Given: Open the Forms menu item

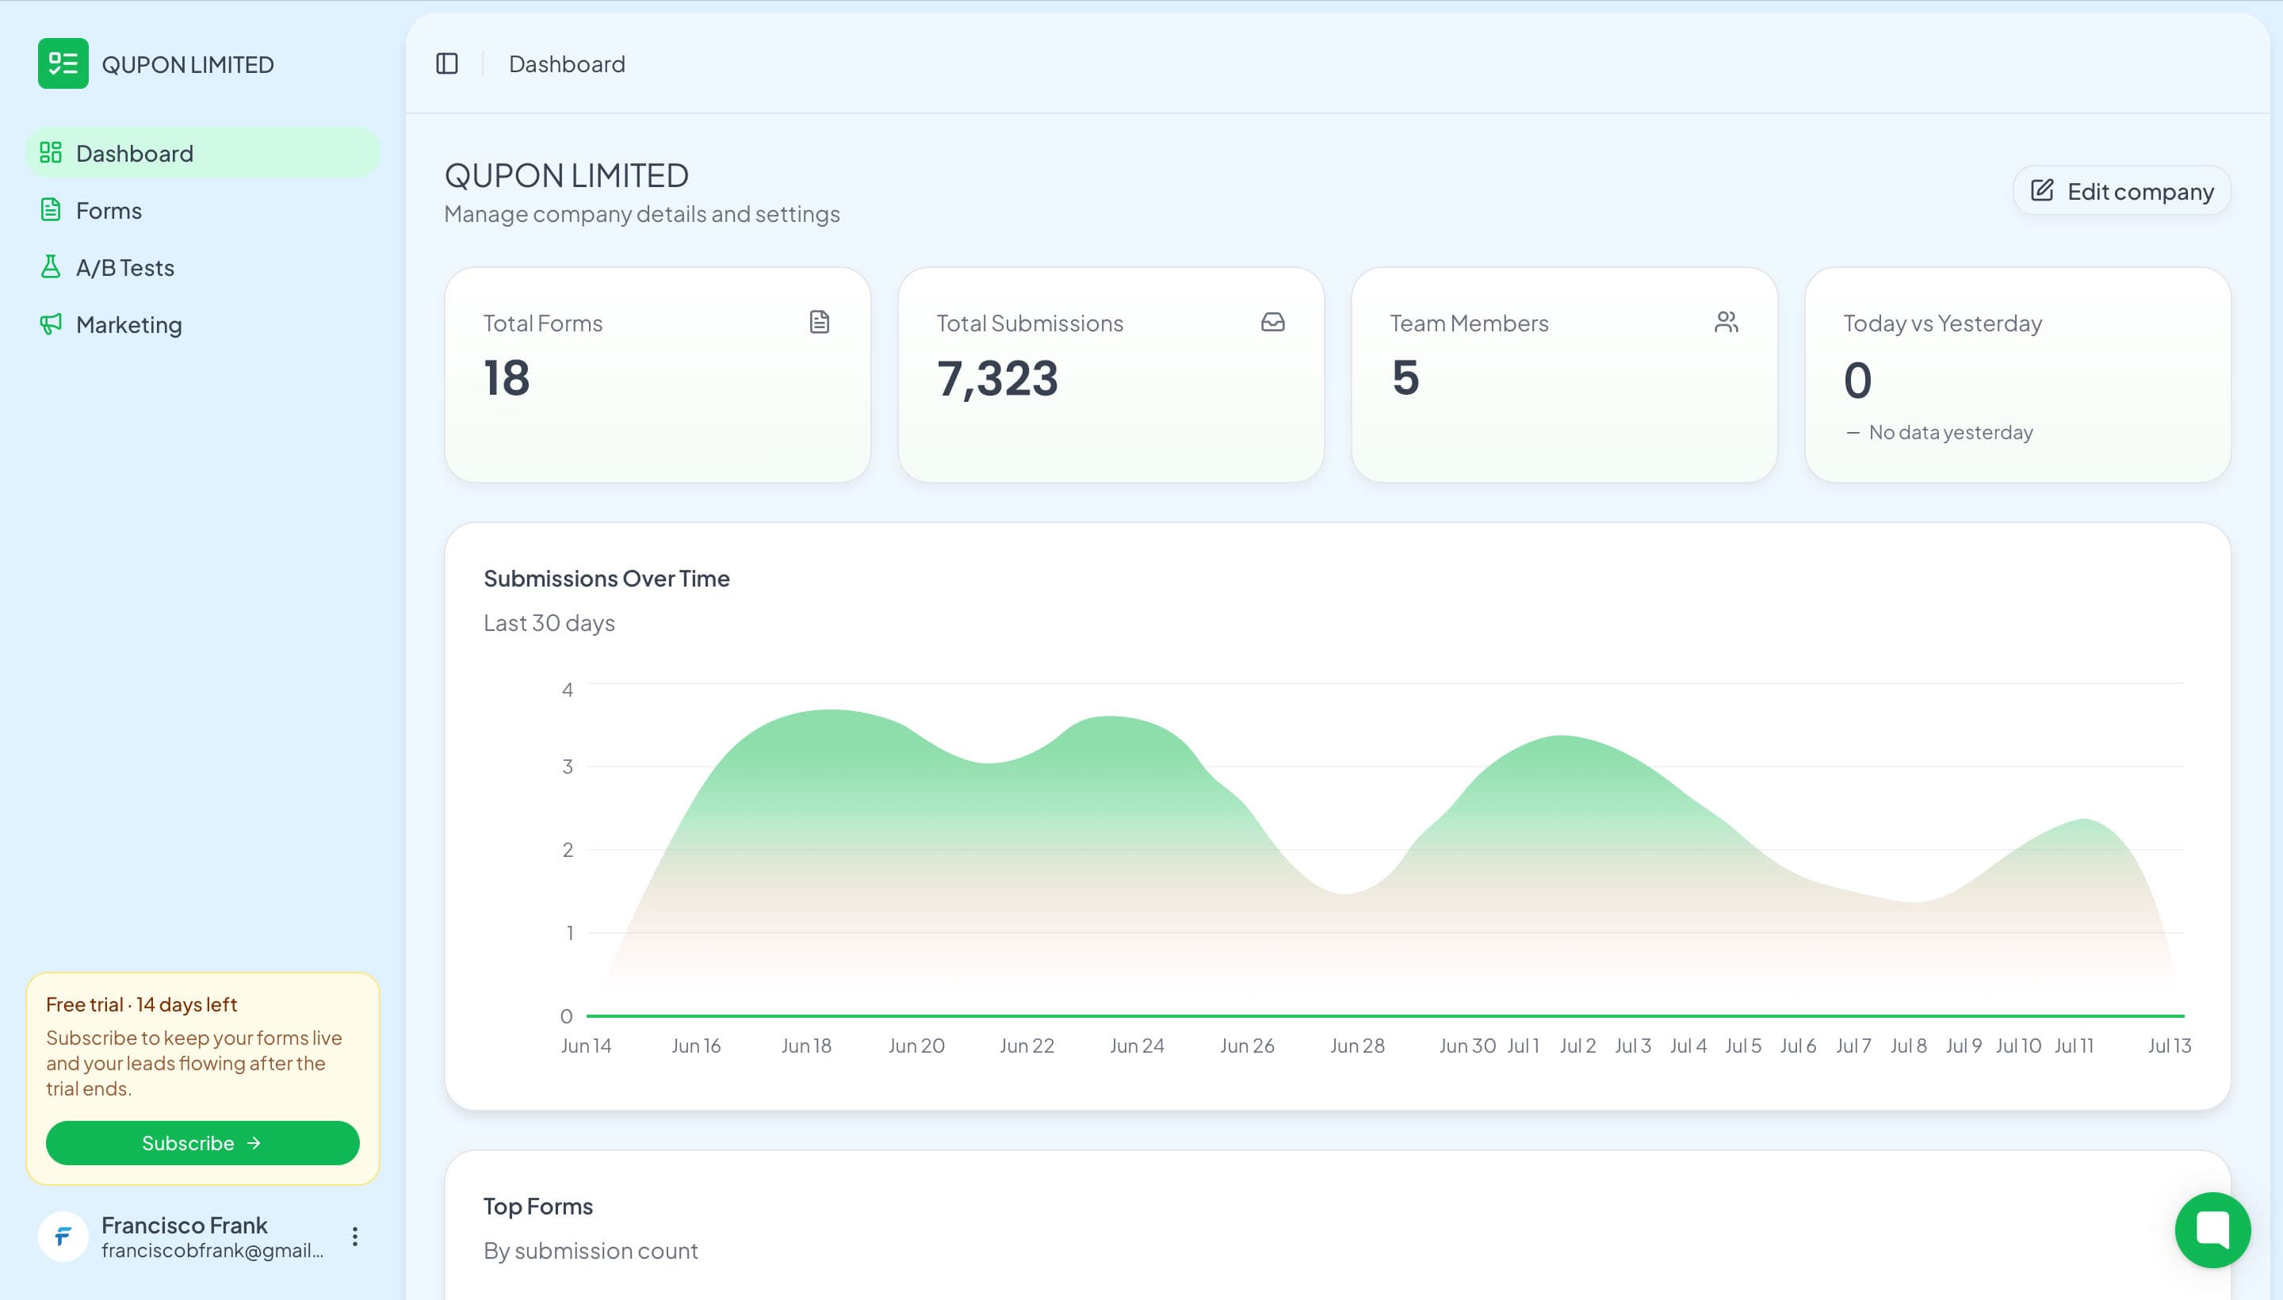Looking at the screenshot, I should click(x=203, y=210).
